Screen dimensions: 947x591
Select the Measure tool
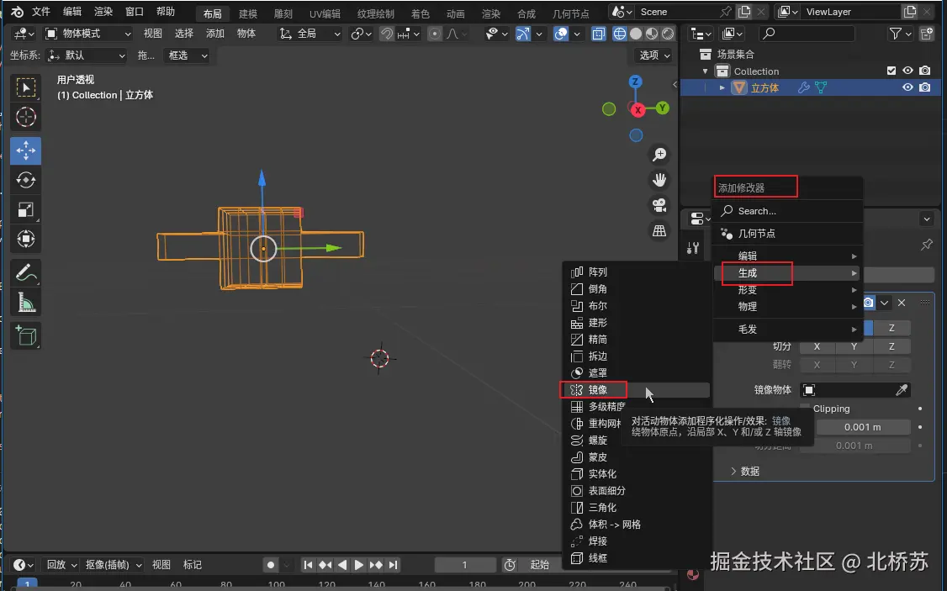click(25, 302)
